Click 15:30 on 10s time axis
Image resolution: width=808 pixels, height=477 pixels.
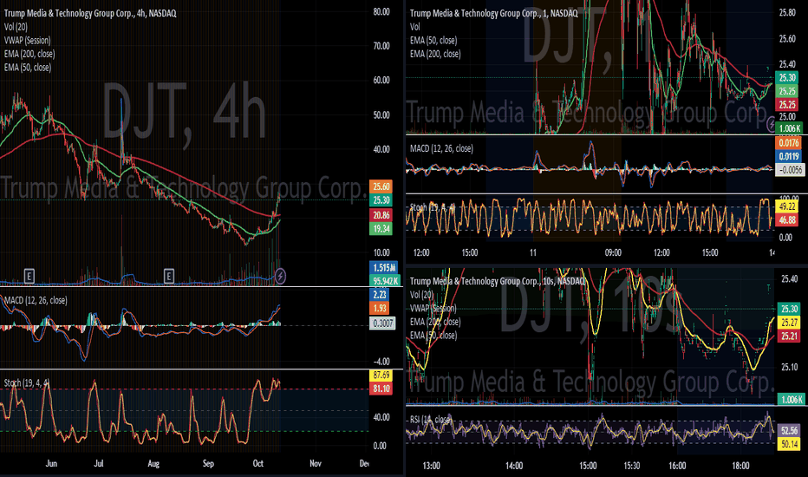point(631,466)
